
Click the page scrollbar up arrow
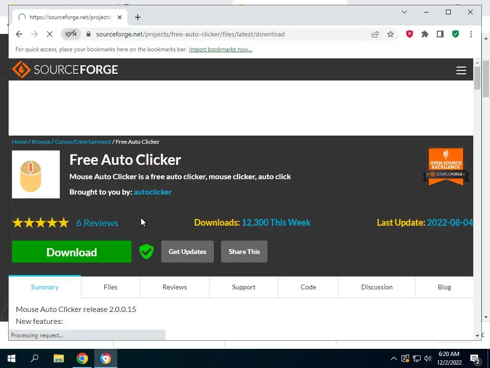click(x=477, y=63)
